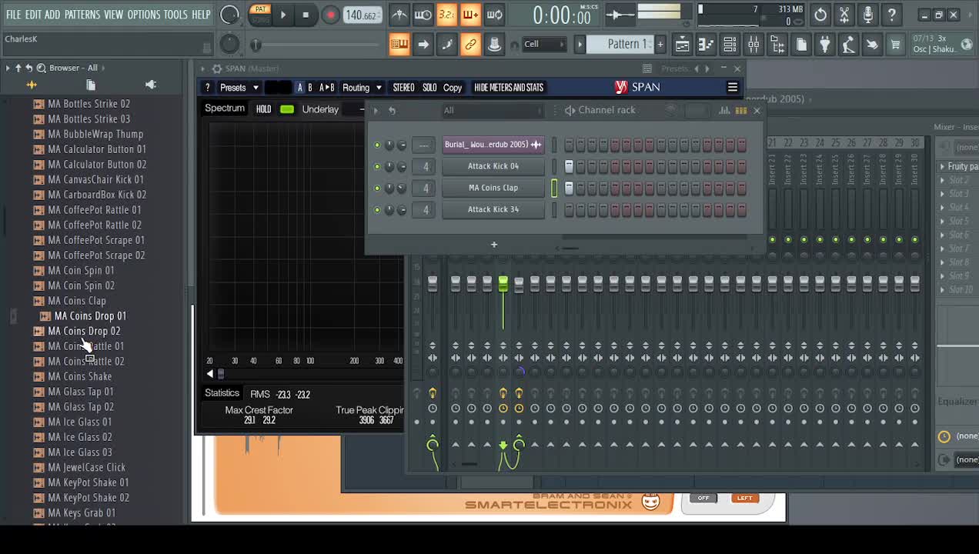Click the undo history icon in top toolbar
The height and width of the screenshot is (554, 979).
click(820, 15)
